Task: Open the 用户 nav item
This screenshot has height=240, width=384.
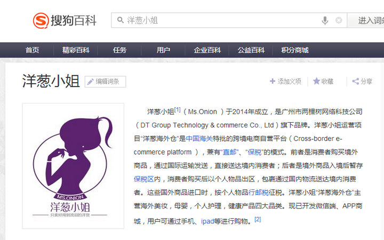Action: click(x=163, y=50)
